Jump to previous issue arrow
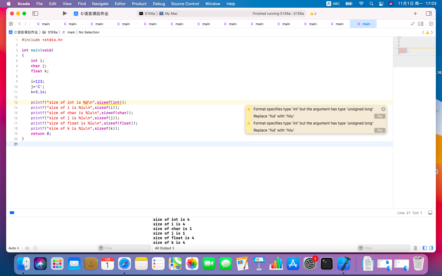442x276 pixels. 423,32
